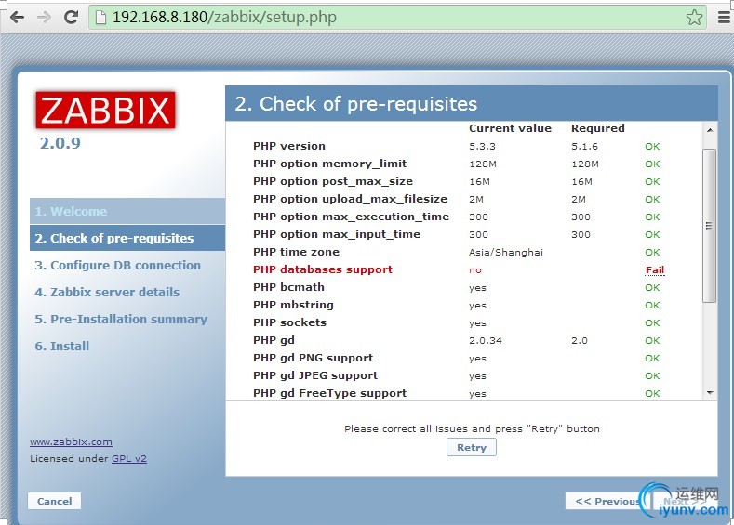Click 'PHP option memory_limit' label
The width and height of the screenshot is (734, 525).
tap(330, 164)
